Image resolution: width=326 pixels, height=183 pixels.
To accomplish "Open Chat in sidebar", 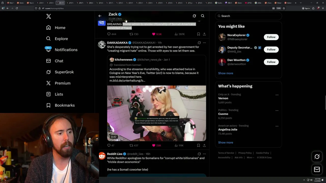I will pos(55,61).
